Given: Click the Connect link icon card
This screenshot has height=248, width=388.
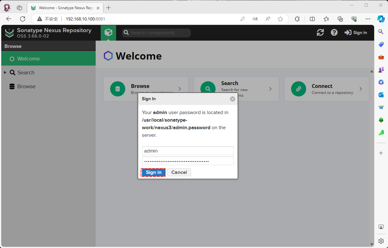Looking at the screenshot, I should click(298, 89).
